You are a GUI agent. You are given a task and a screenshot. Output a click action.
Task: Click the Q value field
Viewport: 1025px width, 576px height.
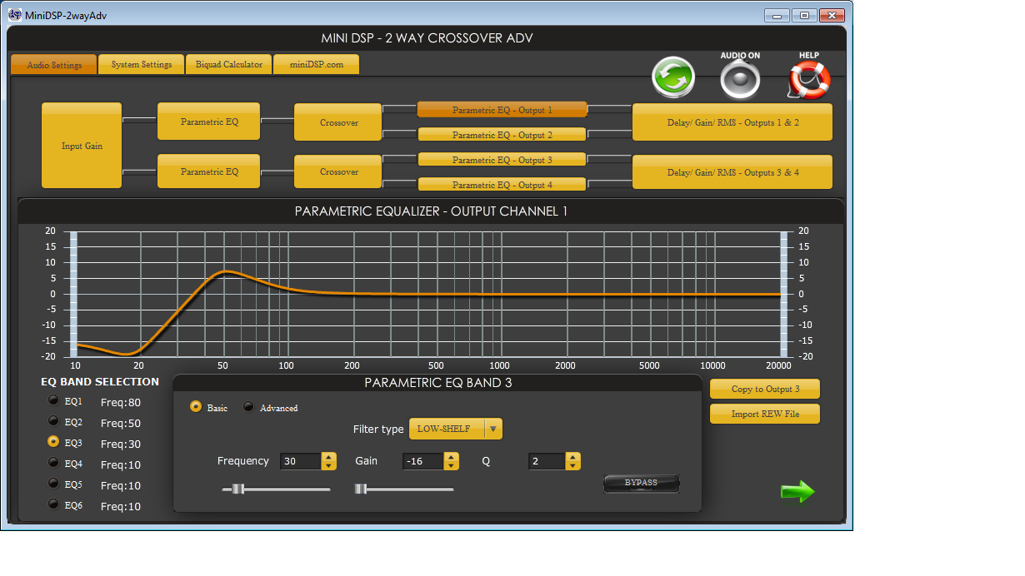click(x=547, y=461)
